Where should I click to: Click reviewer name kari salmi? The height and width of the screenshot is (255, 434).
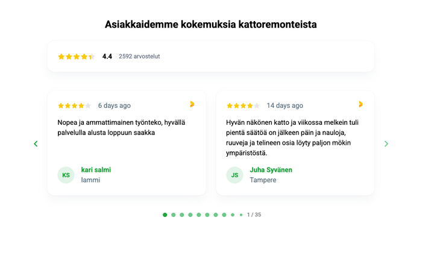pyautogui.click(x=96, y=170)
